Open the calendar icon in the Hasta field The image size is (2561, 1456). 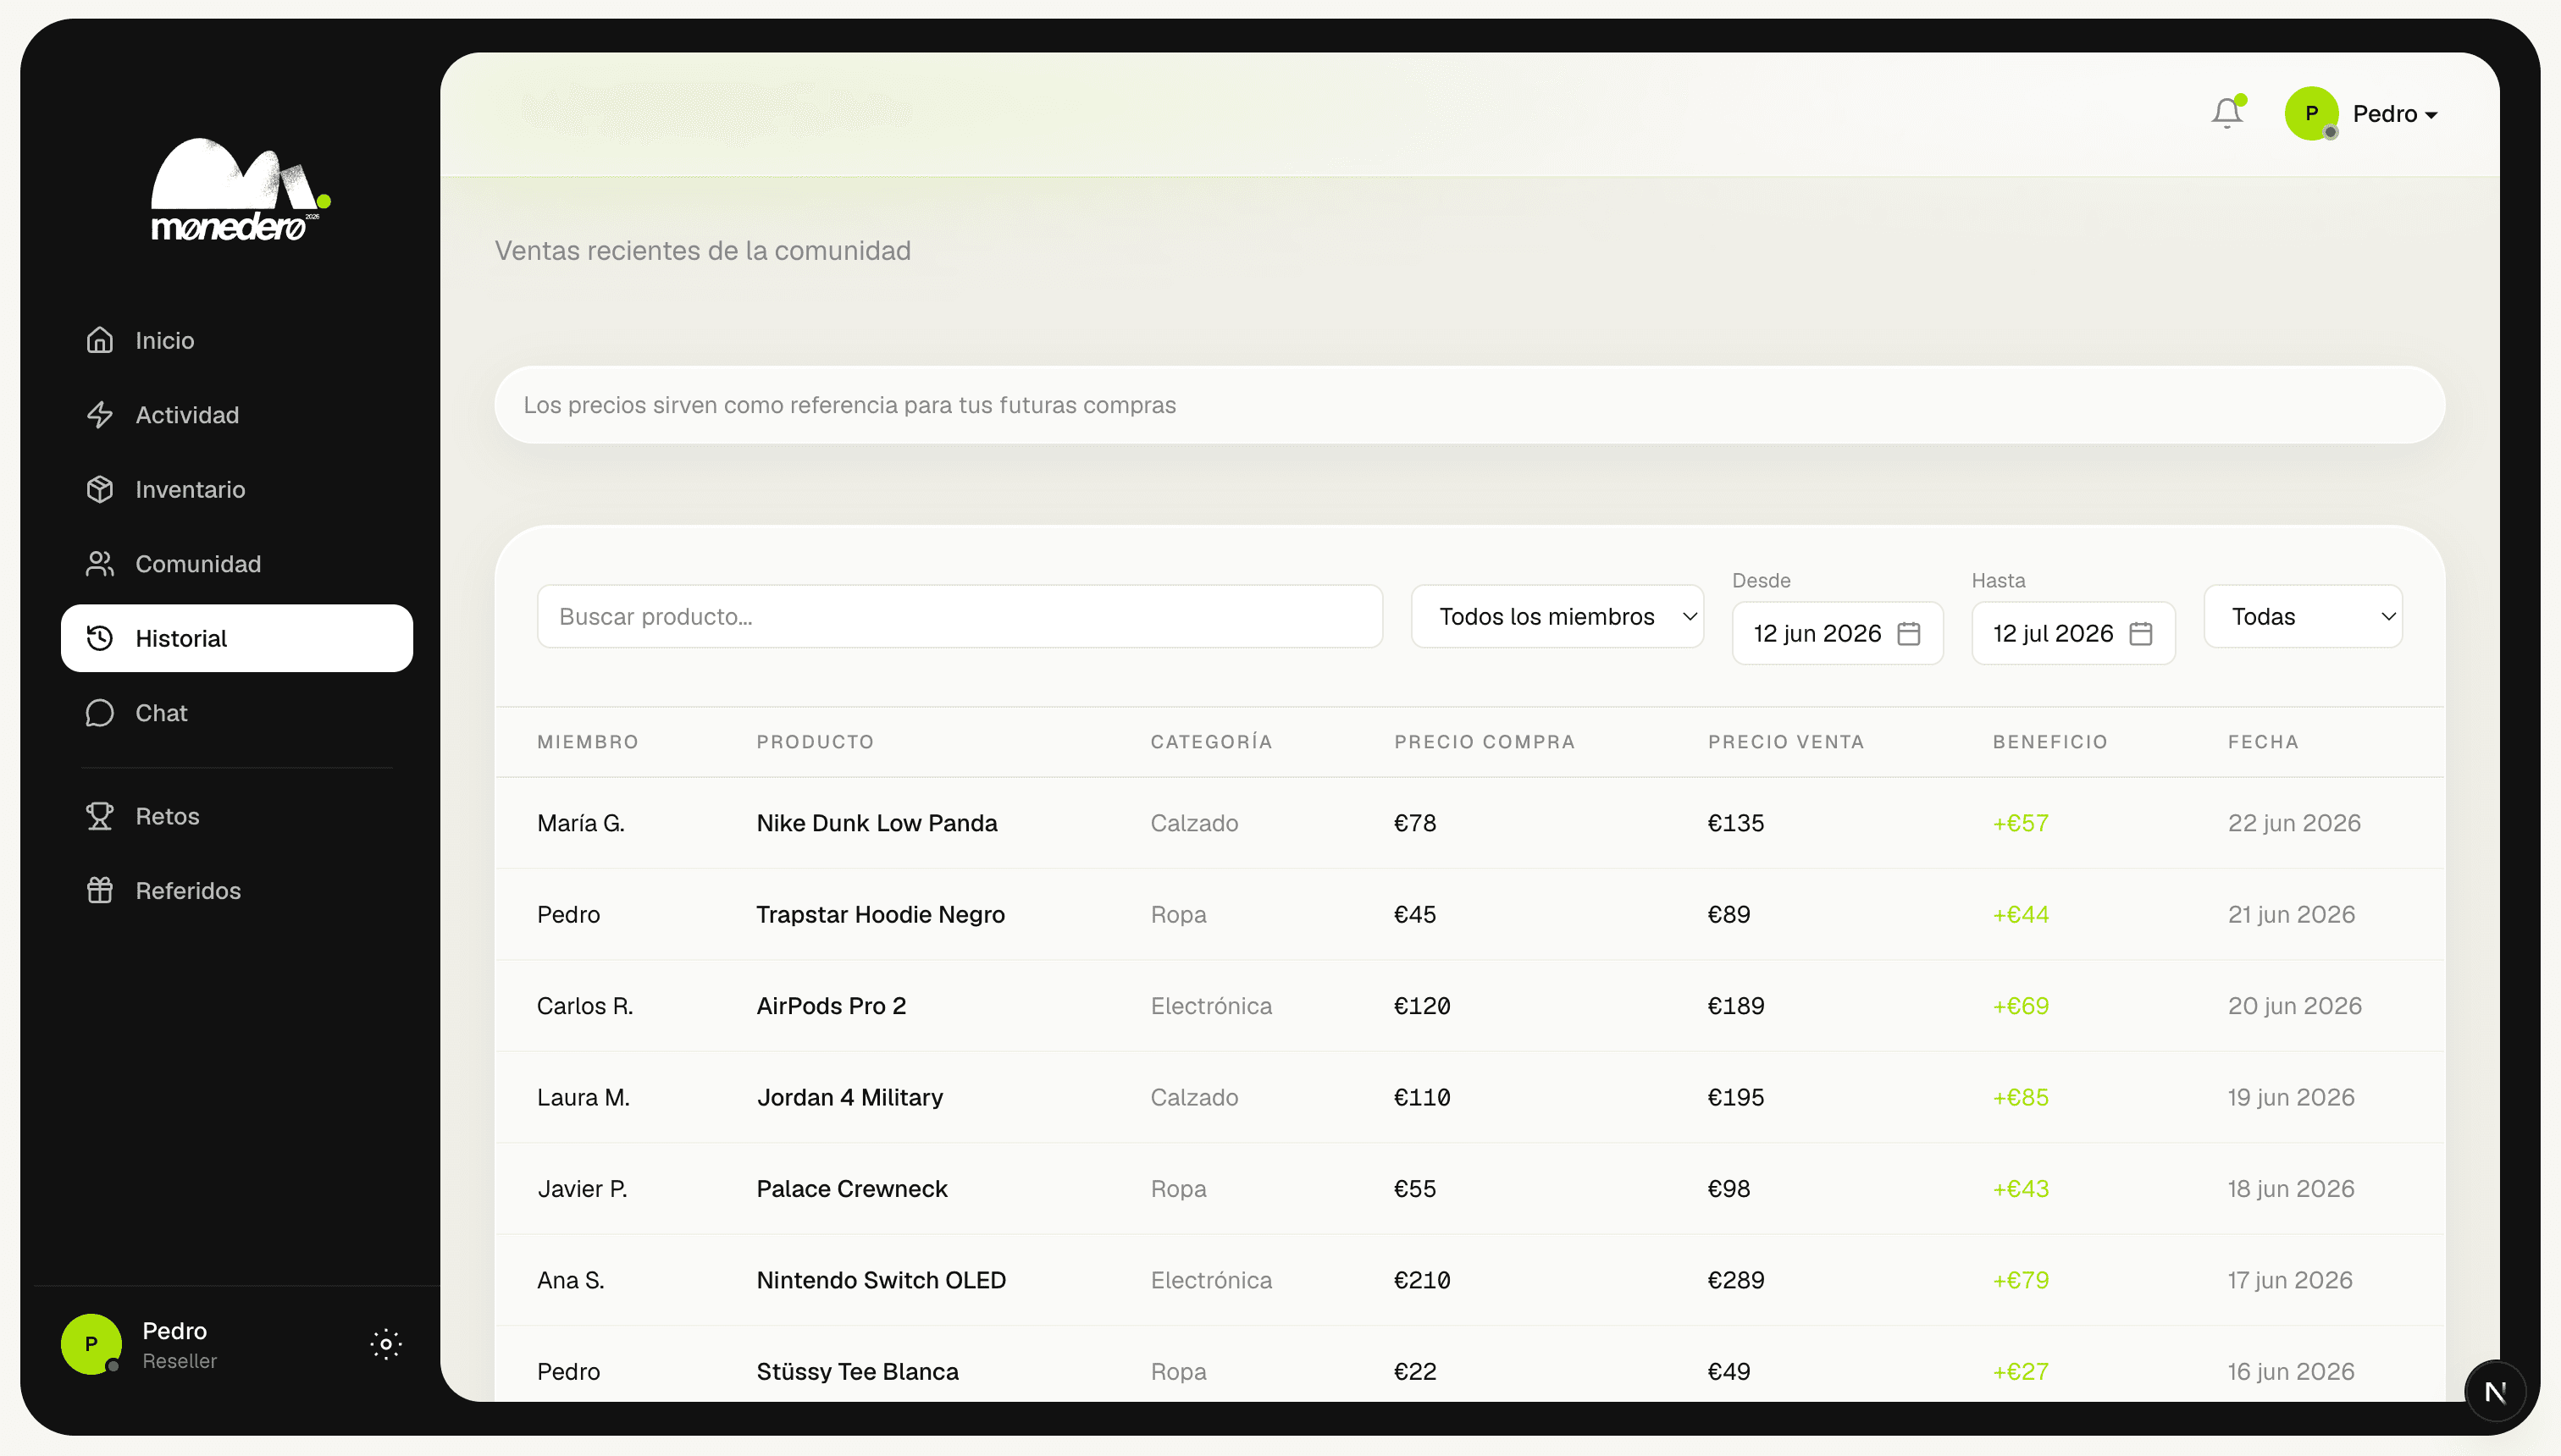(x=2141, y=634)
